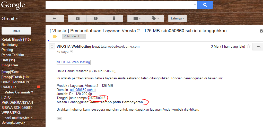Open the Penting folder
263x127 pixels.
click(7, 50)
